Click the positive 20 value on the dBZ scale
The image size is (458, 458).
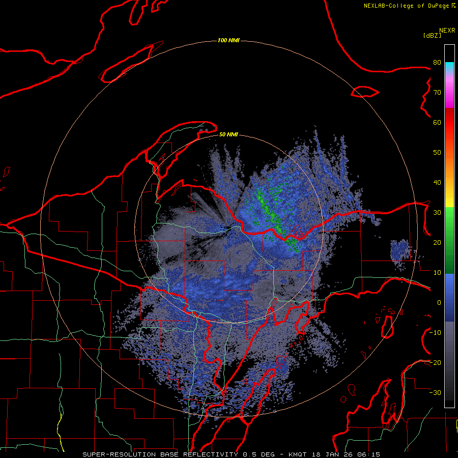[x=437, y=242]
